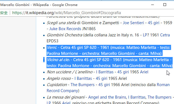Open 45 giri link in Non uccidere row
The width and height of the screenshot is (174, 104).
(123, 72)
